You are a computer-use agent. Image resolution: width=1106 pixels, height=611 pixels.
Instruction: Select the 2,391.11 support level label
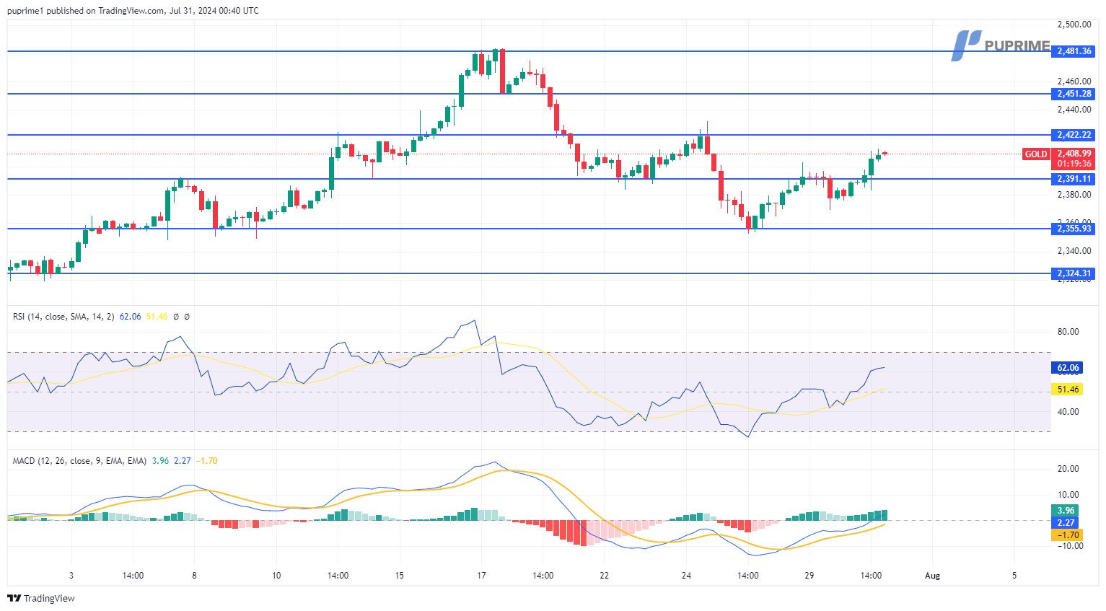1074,179
